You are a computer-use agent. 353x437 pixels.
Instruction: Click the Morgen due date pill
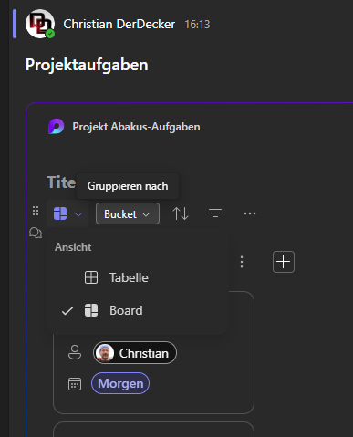tap(120, 383)
